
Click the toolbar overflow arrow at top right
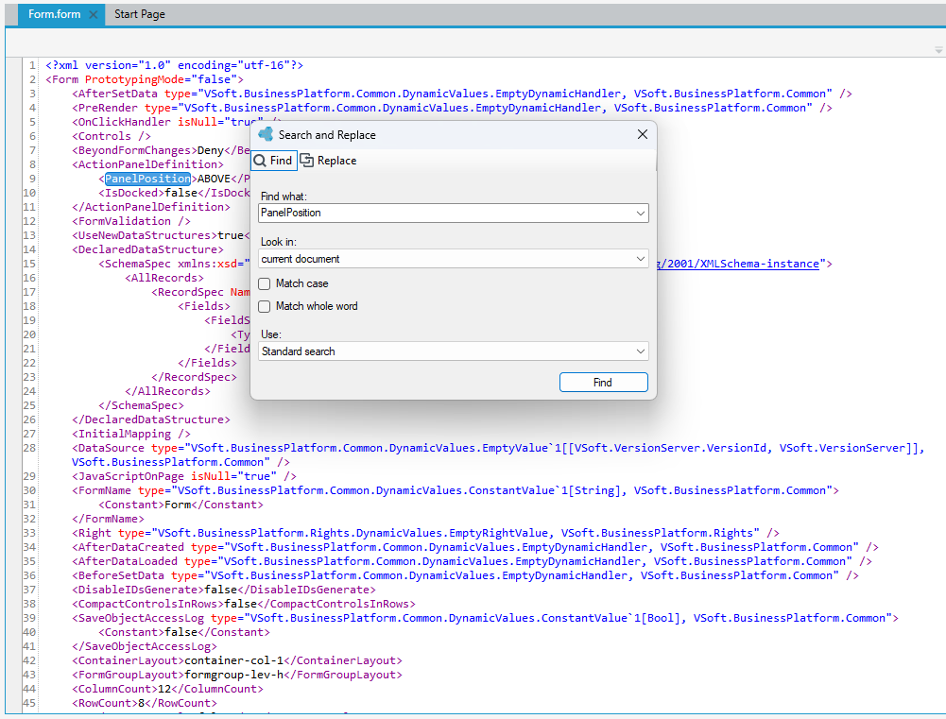click(x=938, y=50)
